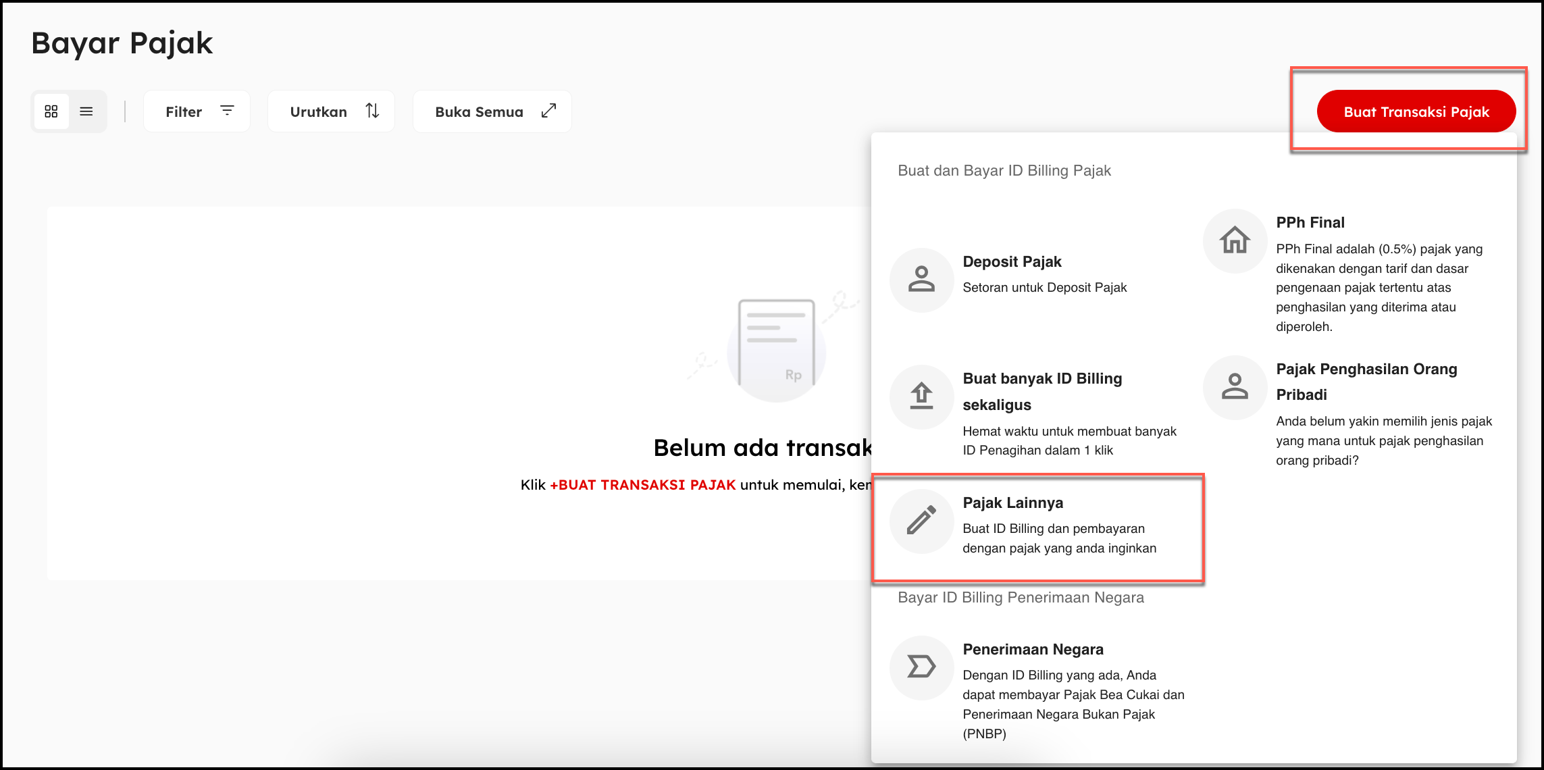
Task: Switch to list view layout
Action: click(x=86, y=111)
